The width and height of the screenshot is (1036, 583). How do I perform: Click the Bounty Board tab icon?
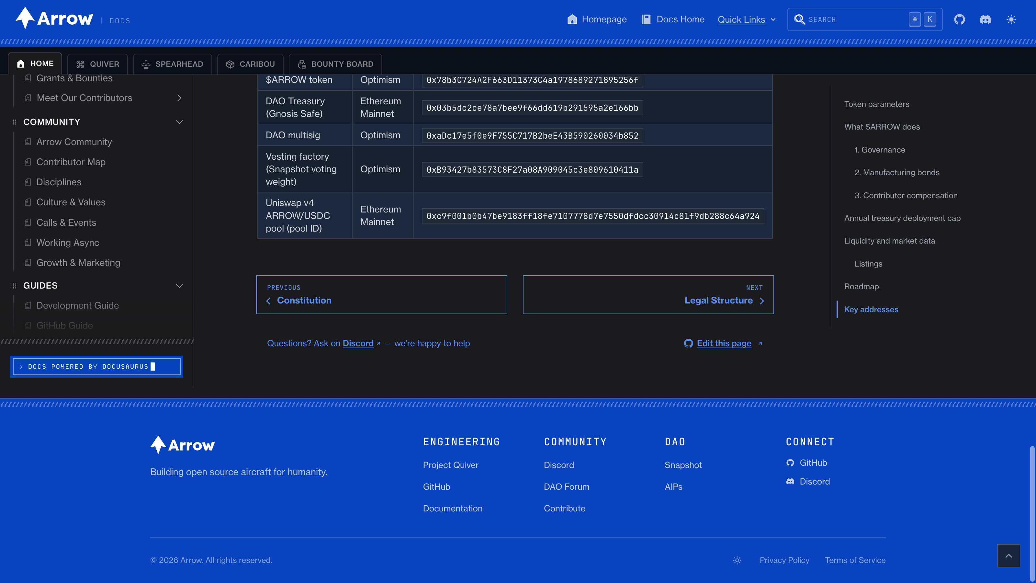coord(302,64)
